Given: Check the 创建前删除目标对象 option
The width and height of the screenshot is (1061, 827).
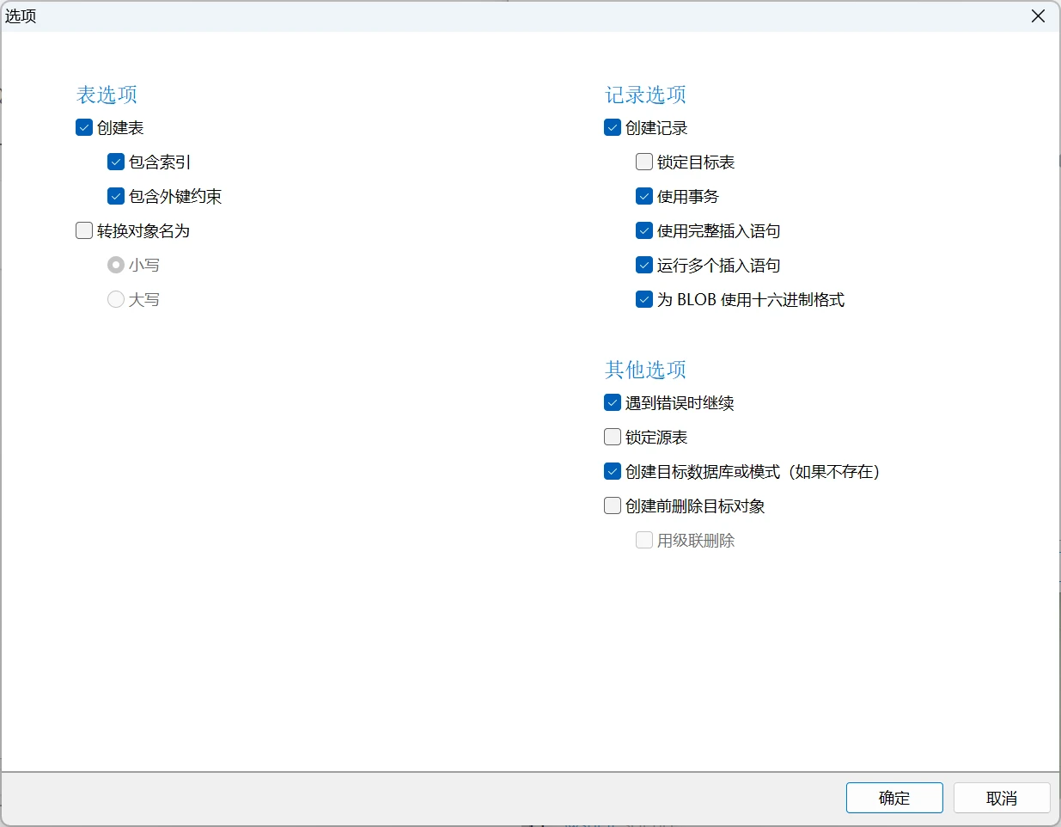Looking at the screenshot, I should 613,506.
